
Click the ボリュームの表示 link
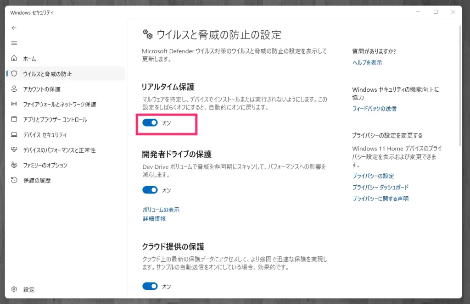[161, 210]
